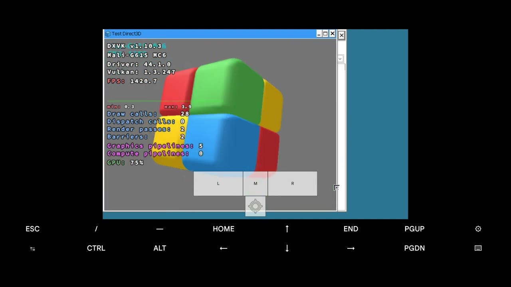Viewport: 511px width, 287px height.
Task: Tap the PGDN key
Action: pyautogui.click(x=414, y=248)
